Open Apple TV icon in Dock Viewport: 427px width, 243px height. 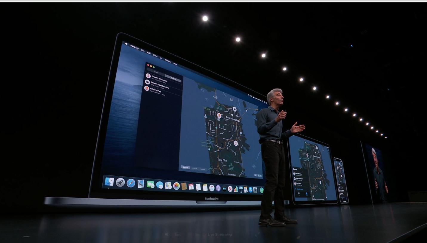pyautogui.click(x=224, y=189)
